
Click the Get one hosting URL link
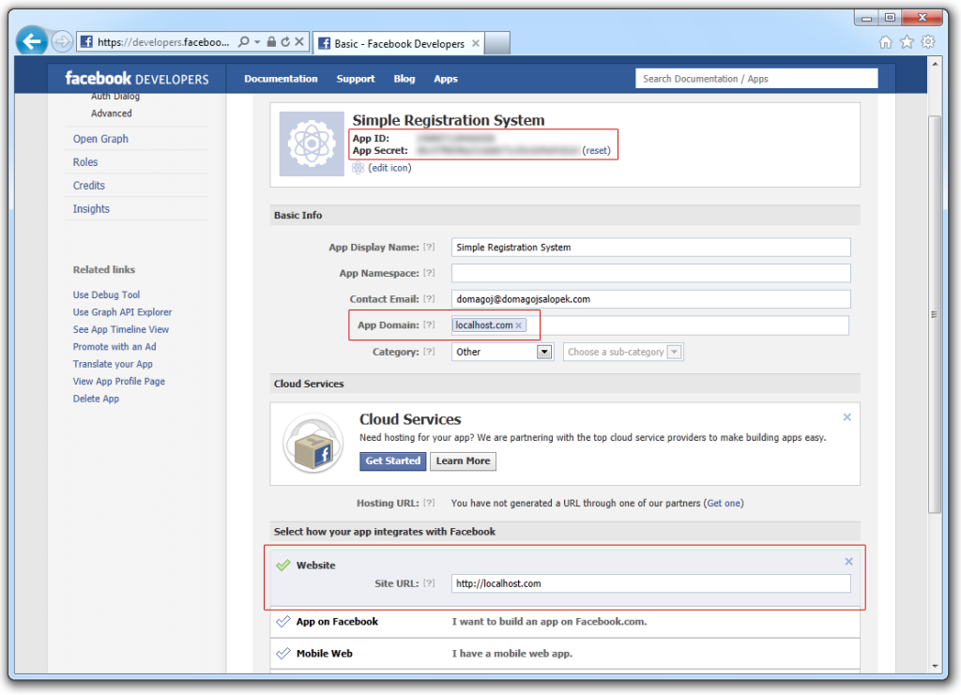pos(724,503)
